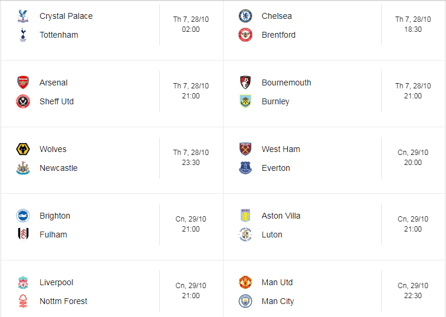Select the Bournemouth vs Burnley match time
446x317 pixels.
pos(413,91)
